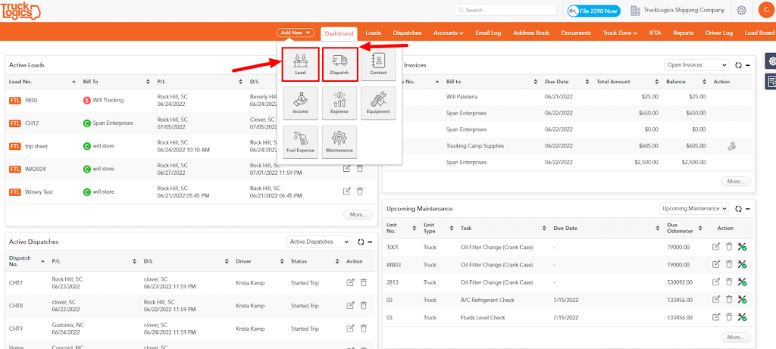776x349 pixels.
Task: Add a new Expense entry tile
Action: [339, 103]
